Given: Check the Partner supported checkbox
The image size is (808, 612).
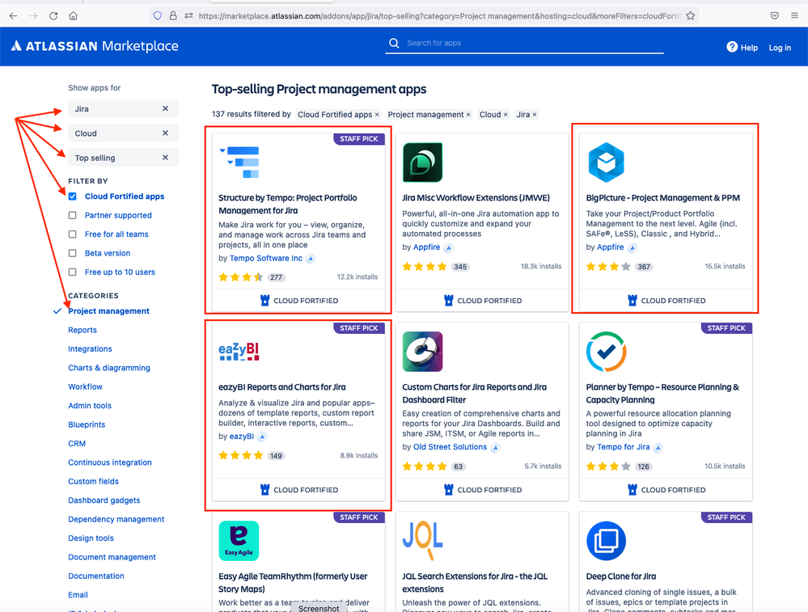Looking at the screenshot, I should pos(73,215).
